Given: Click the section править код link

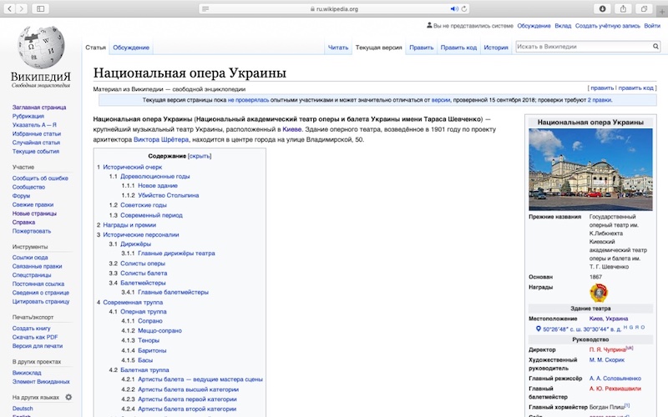Looking at the screenshot, I should [x=635, y=88].
